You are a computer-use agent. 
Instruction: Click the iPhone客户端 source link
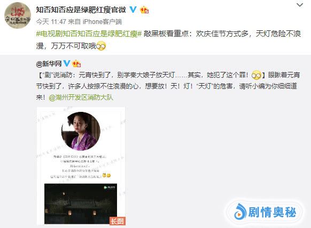[102, 22]
